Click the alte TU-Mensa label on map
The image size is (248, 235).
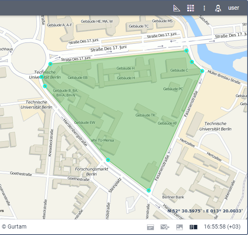click(x=102, y=140)
